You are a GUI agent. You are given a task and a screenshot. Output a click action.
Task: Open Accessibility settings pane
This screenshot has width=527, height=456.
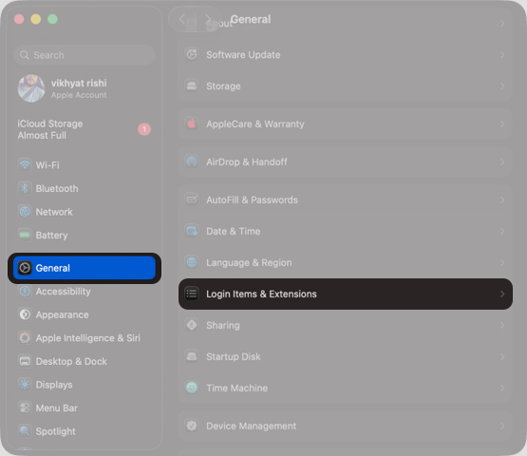[x=85, y=292]
